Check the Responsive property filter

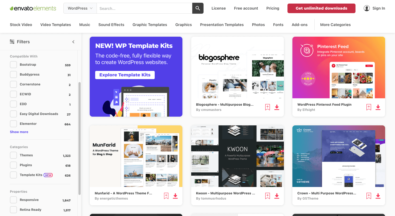click(x=13, y=200)
